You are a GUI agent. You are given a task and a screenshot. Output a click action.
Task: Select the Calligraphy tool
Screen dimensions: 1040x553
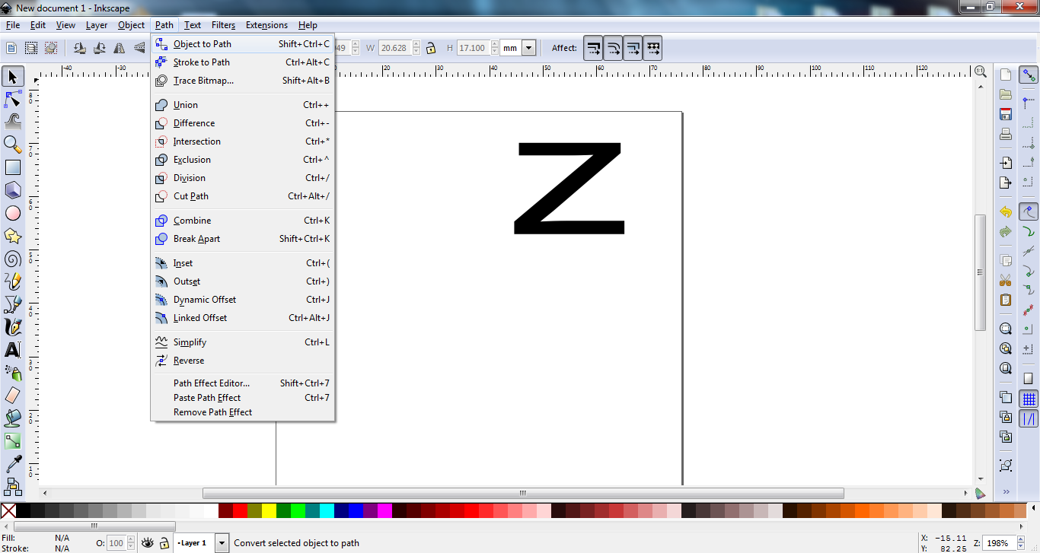[13, 327]
